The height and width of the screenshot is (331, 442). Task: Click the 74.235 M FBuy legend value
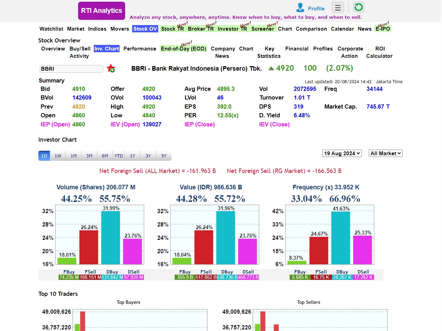(69, 277)
